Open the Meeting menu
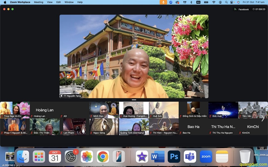268x167 pixels. click(x=38, y=2)
